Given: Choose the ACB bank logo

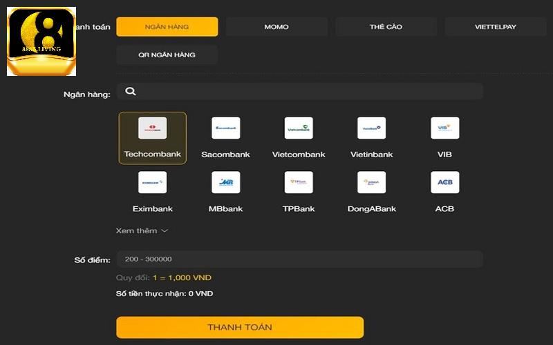Looking at the screenshot, I should tap(444, 183).
